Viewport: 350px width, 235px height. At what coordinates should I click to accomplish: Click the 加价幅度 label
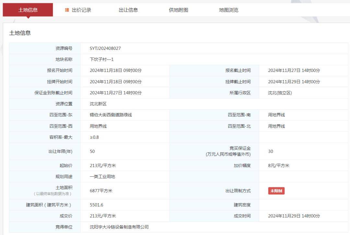click(x=242, y=166)
